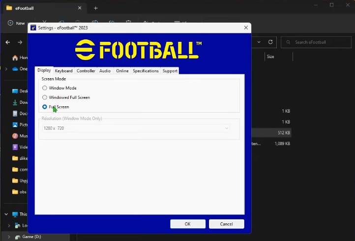The image size is (355, 241).
Task: Open the Specifications tab
Action: click(x=146, y=71)
